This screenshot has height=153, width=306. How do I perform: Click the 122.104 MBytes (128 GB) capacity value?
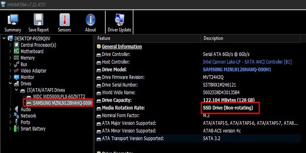[229, 100]
